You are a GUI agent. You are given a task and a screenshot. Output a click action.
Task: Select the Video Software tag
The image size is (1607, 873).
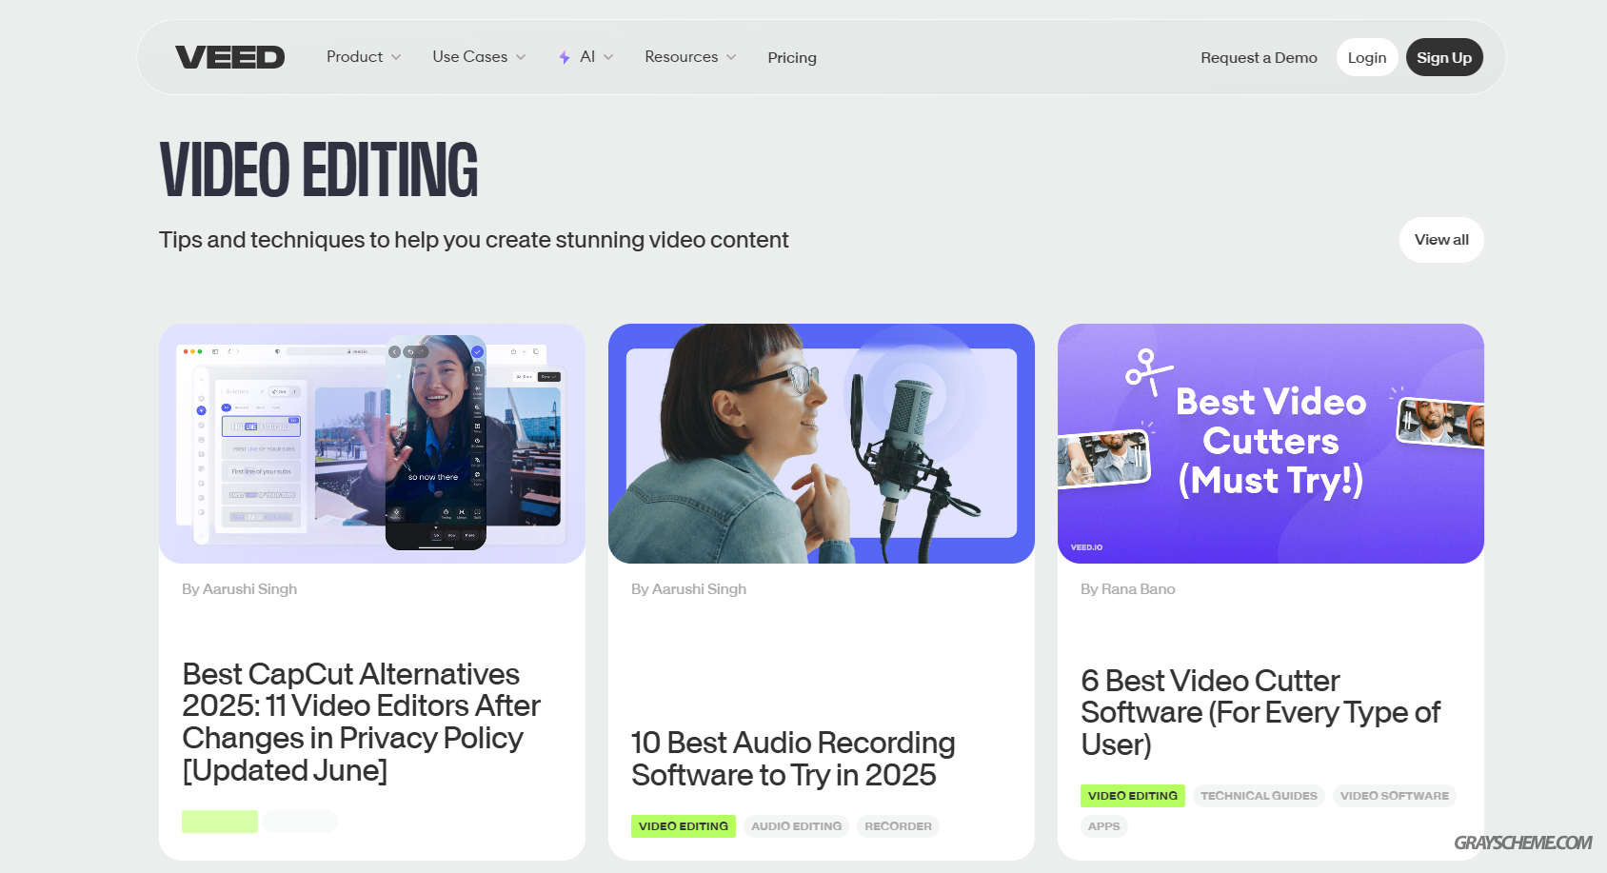pos(1395,796)
